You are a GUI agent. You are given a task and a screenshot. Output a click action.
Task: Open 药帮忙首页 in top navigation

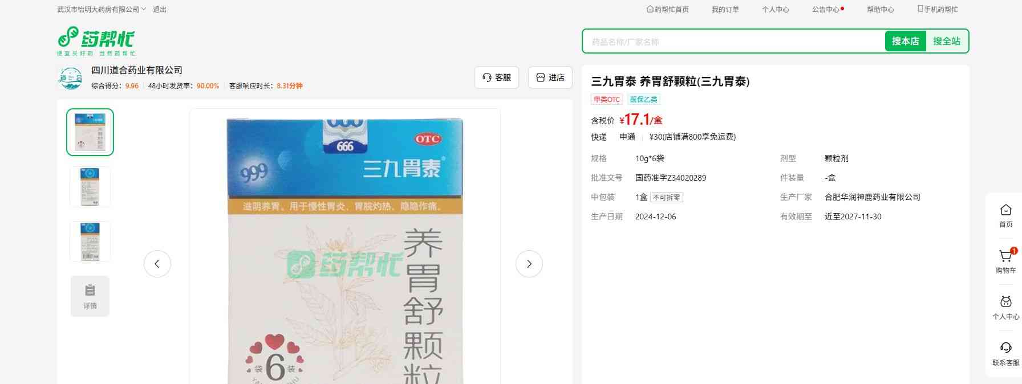point(668,10)
